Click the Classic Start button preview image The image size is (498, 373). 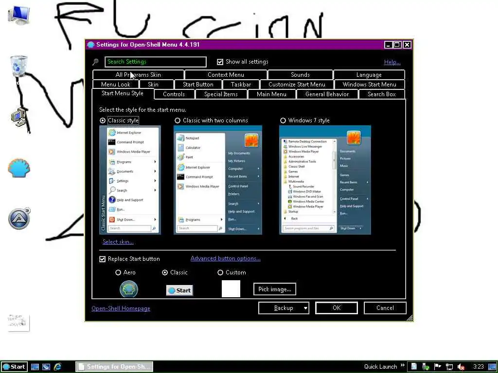coord(179,290)
